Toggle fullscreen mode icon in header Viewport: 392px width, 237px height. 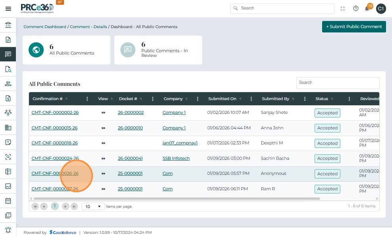(x=343, y=8)
